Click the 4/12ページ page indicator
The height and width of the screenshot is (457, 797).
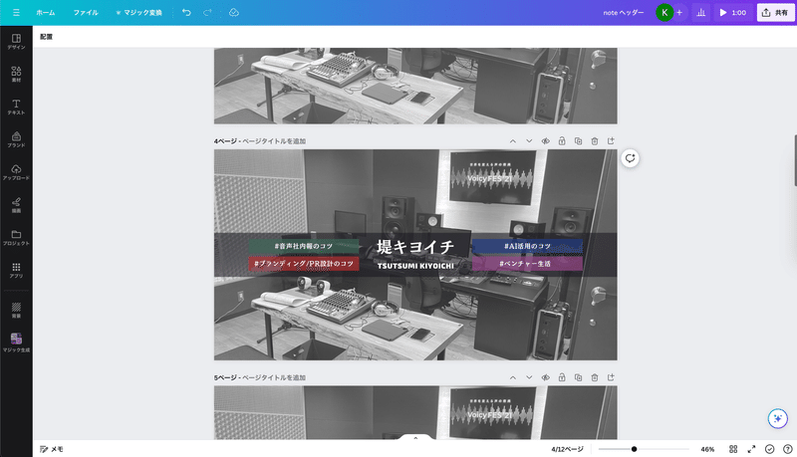pos(567,449)
